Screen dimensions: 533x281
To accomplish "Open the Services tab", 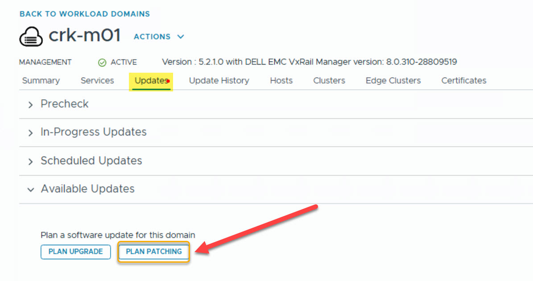I will [x=97, y=81].
